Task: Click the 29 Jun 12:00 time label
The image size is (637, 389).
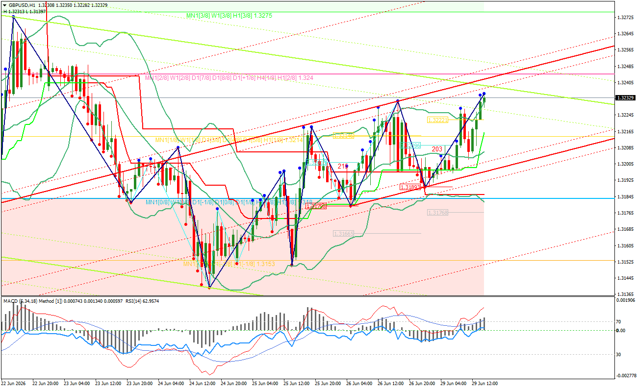Action: point(485,383)
